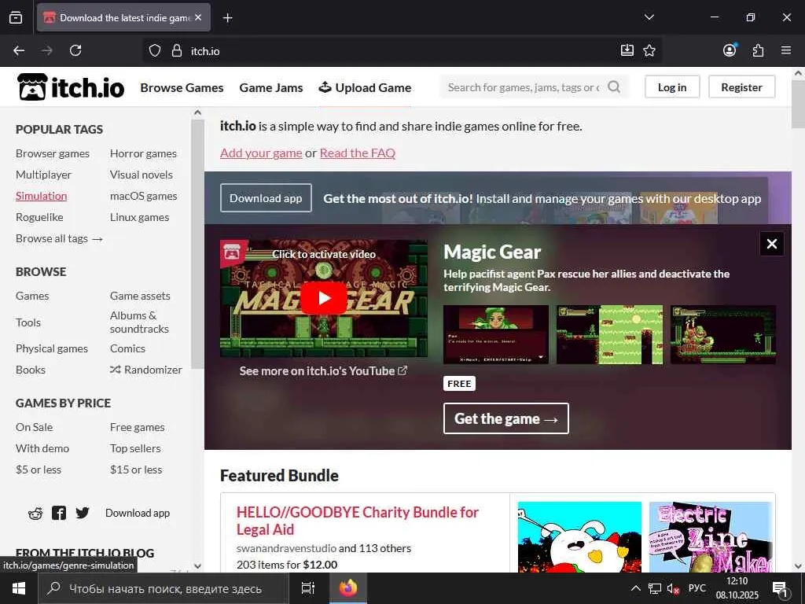805x604 pixels.
Task: Open the Linux games tag
Action: (x=139, y=217)
